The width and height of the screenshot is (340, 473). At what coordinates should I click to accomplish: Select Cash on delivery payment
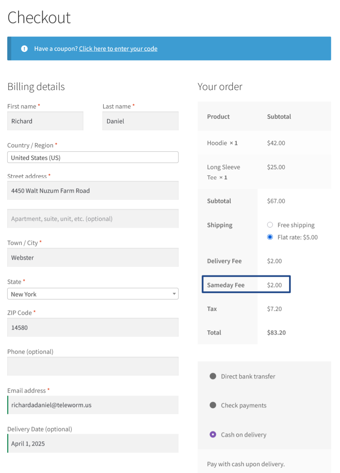(x=213, y=434)
